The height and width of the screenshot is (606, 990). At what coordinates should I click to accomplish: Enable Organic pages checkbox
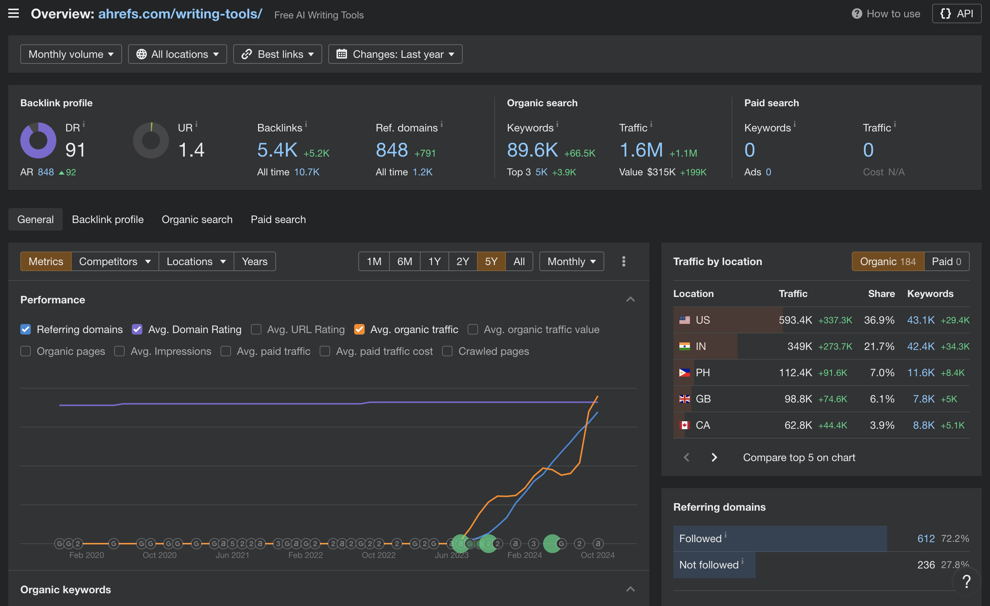pyautogui.click(x=26, y=351)
